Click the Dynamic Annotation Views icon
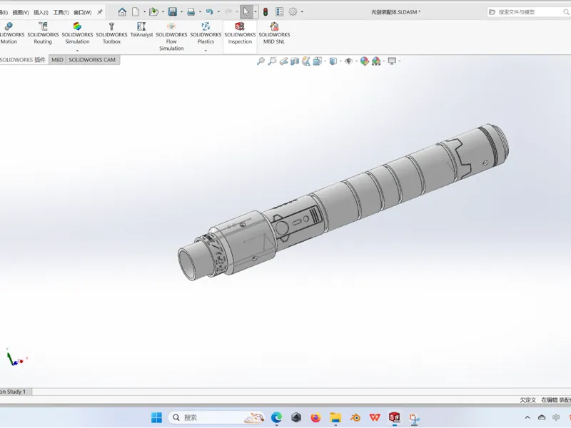571x428 pixels. (x=306, y=61)
